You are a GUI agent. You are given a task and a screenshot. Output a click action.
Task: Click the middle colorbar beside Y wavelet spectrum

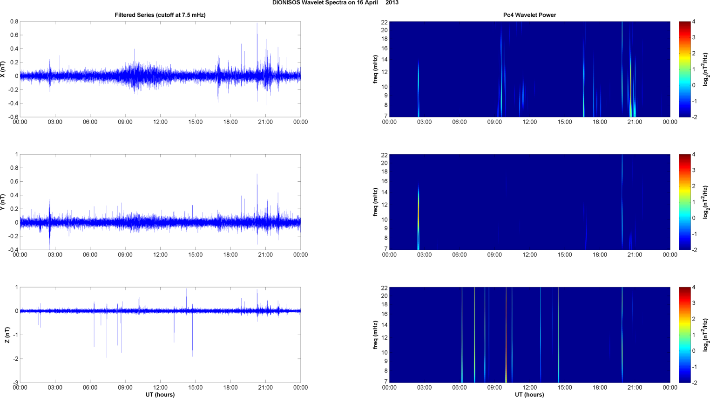[684, 202]
